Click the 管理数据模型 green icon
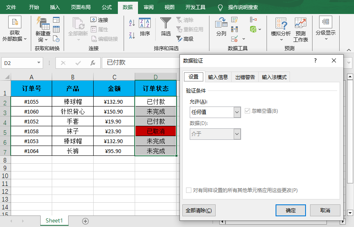354x227 pixels. 253,29
